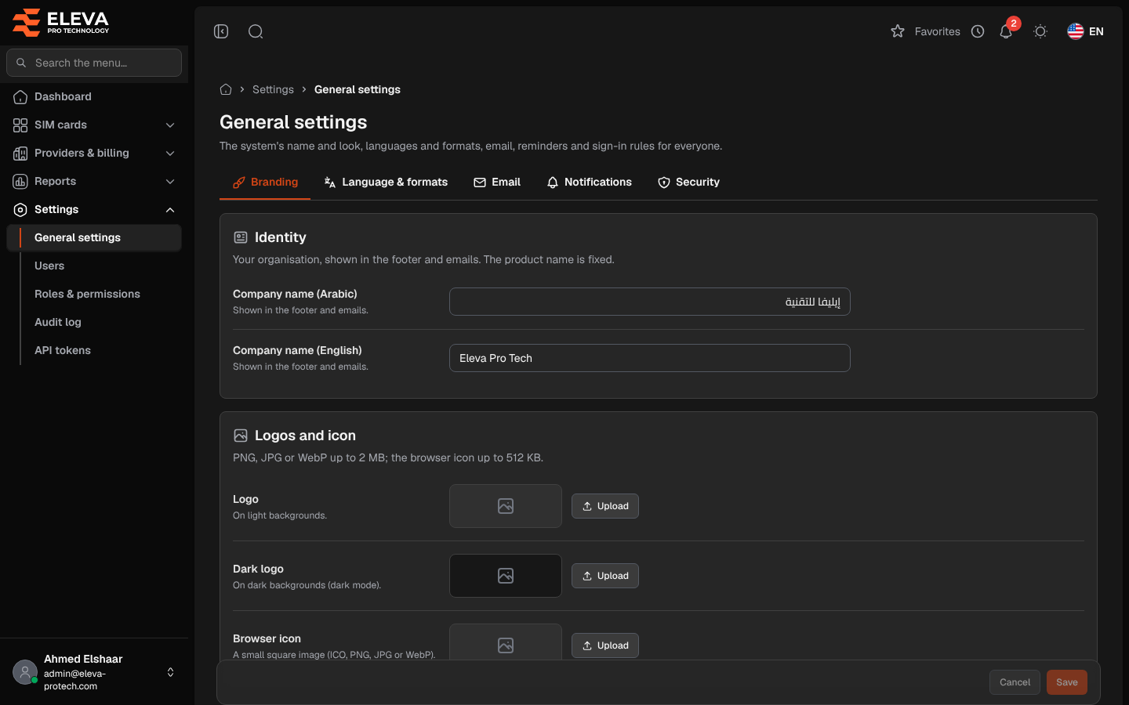
Task: Click the Eleva Pro Technology logo
Action: click(61, 22)
